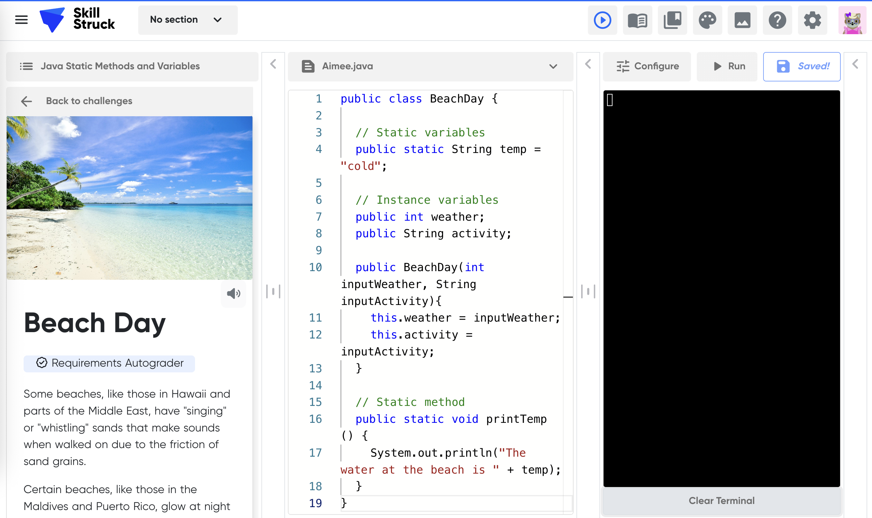Click the cat avatar profile picture
Screen dimensions: 872x518
[x=852, y=20]
